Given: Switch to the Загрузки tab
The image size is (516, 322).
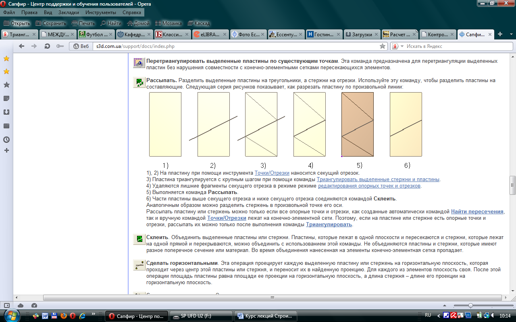Looking at the screenshot, I should [362, 34].
